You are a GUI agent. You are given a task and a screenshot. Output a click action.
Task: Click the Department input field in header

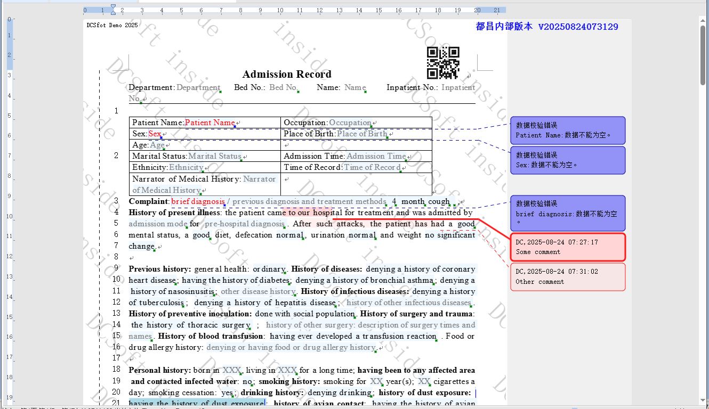click(x=198, y=87)
